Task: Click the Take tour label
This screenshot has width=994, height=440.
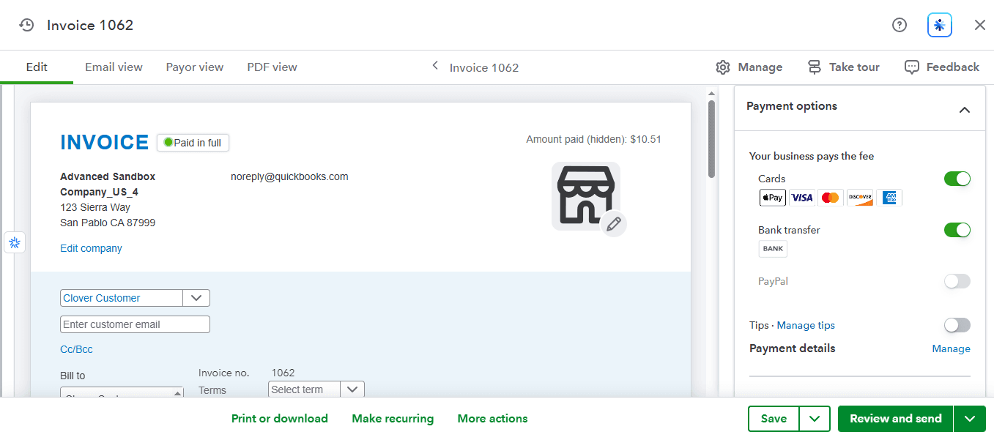Action: pos(854,67)
